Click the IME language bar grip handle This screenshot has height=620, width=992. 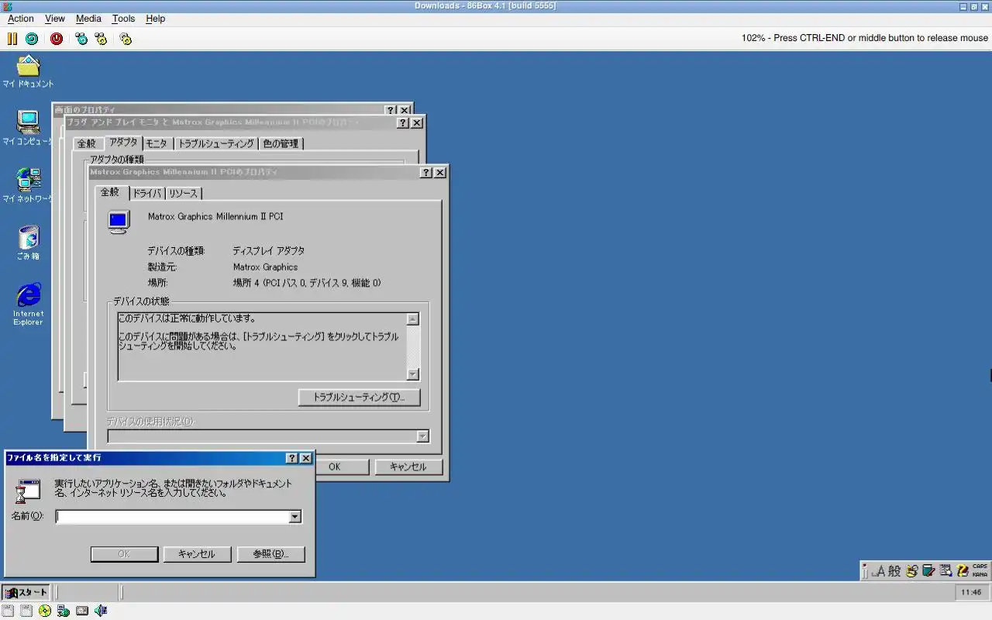(864, 571)
